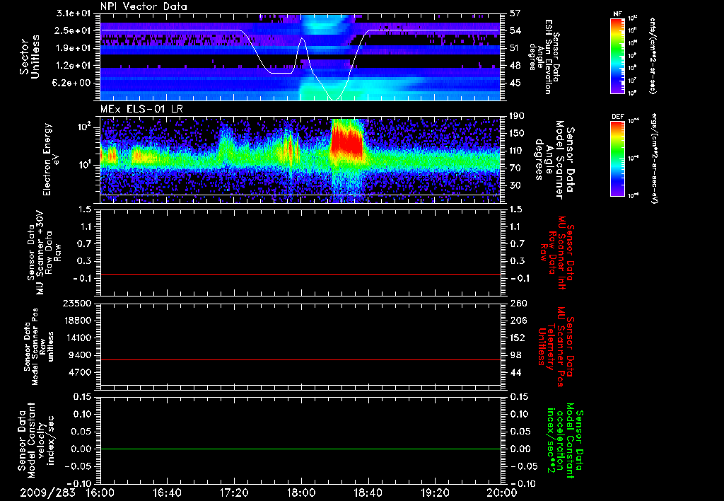Viewport: 724px width, 501px height.
Task: Click the "30" scanner angle tick
Action: [515, 185]
